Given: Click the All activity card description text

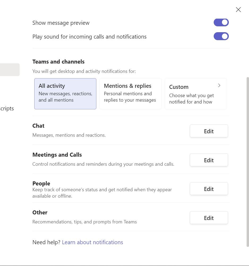Looking at the screenshot, I should pos(65,97).
